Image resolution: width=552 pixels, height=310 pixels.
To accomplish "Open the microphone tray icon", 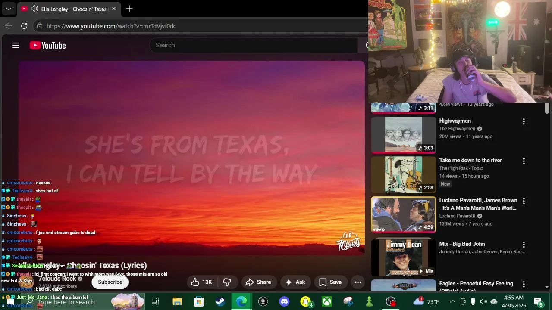I will click(473, 301).
